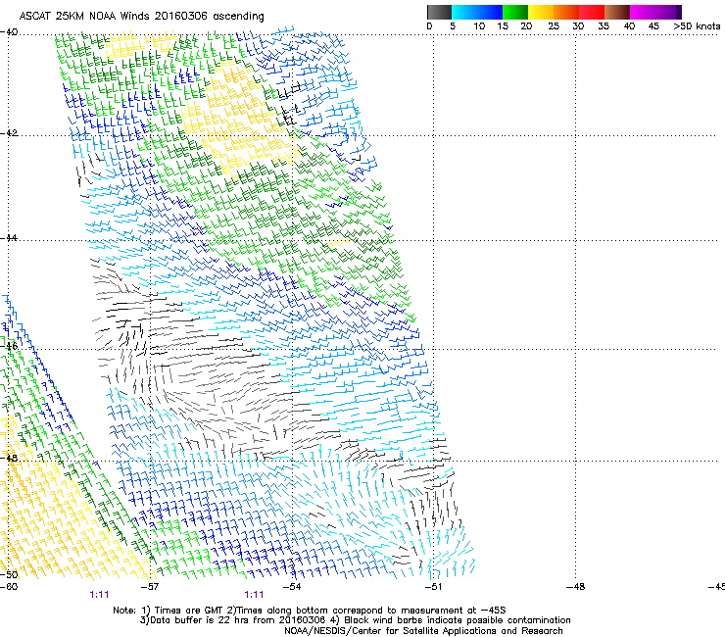Select the gray 0-5 knots color band
Viewport: 725px width, 637px height.
(x=439, y=12)
